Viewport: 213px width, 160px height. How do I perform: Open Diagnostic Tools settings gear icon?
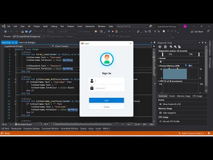coord(160,47)
